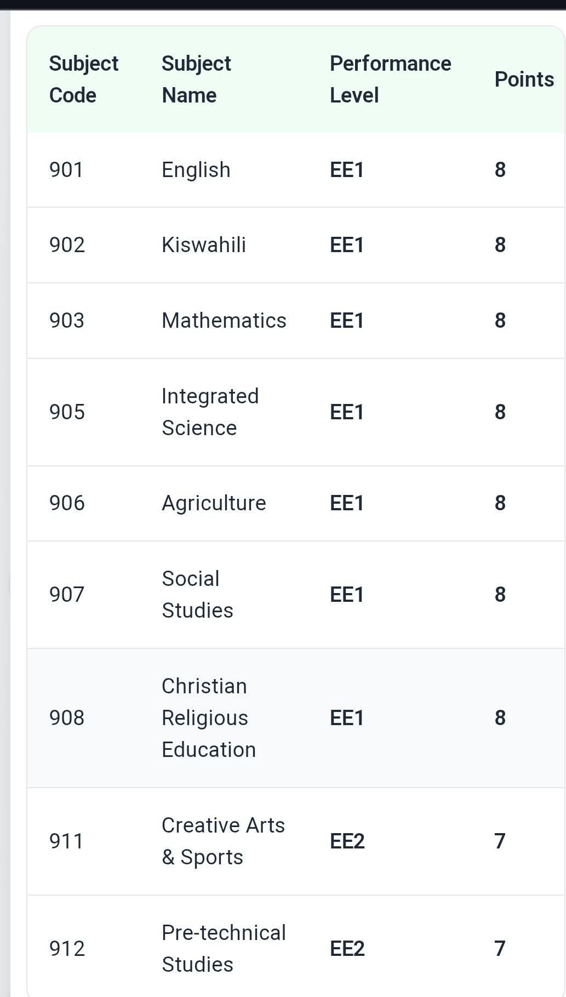Click subject code 905

pyautogui.click(x=67, y=412)
